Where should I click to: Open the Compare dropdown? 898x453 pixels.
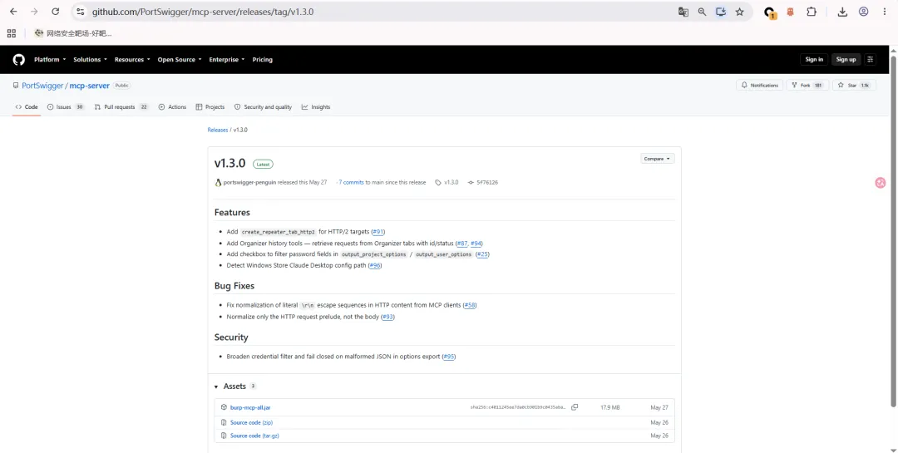click(x=657, y=159)
